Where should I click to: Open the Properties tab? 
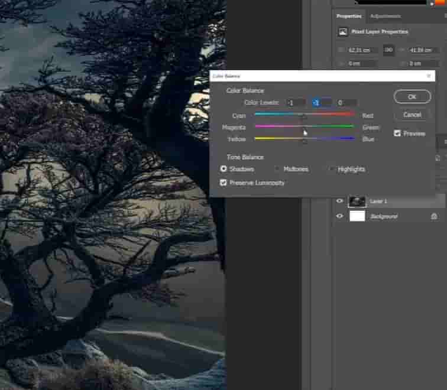[x=349, y=17]
